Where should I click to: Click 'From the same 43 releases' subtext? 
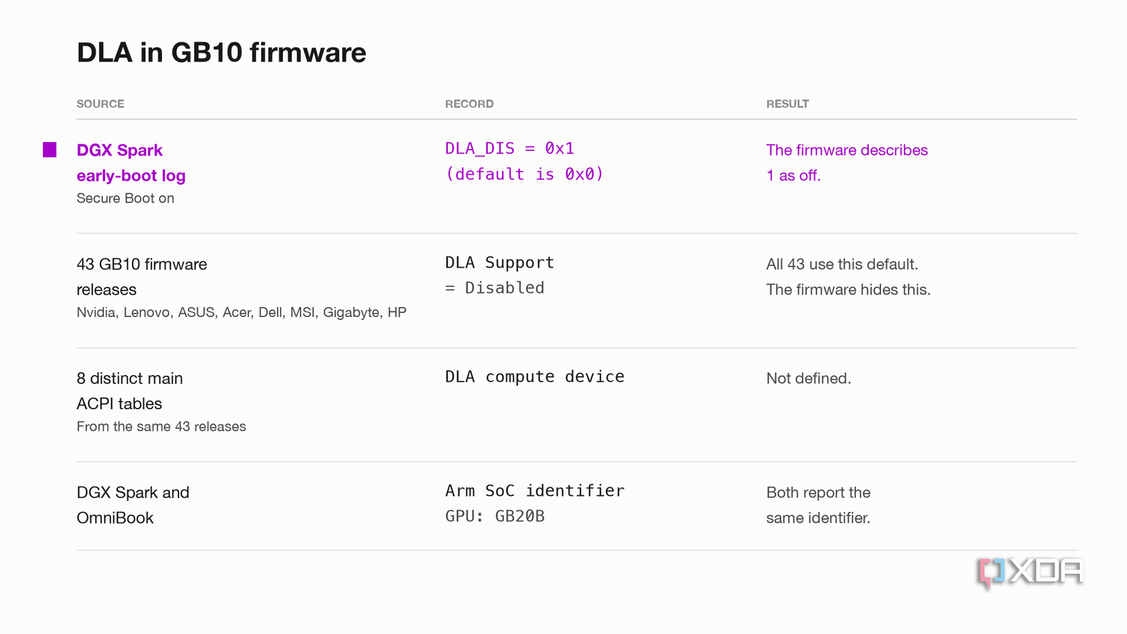pyautogui.click(x=161, y=426)
